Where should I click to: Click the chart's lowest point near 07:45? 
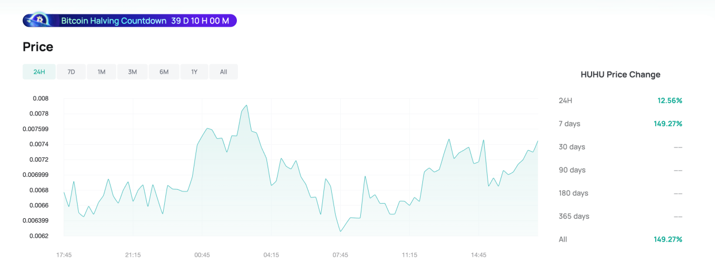point(340,231)
